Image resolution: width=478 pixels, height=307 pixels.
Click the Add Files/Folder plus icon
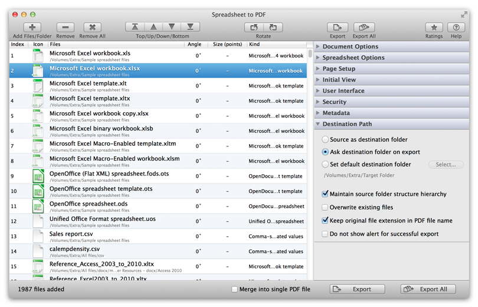tap(32, 27)
